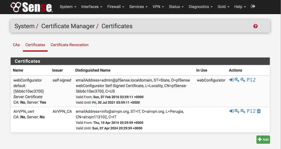Click the Server Certificate label
Screen dimensions: 281x149
28,97
